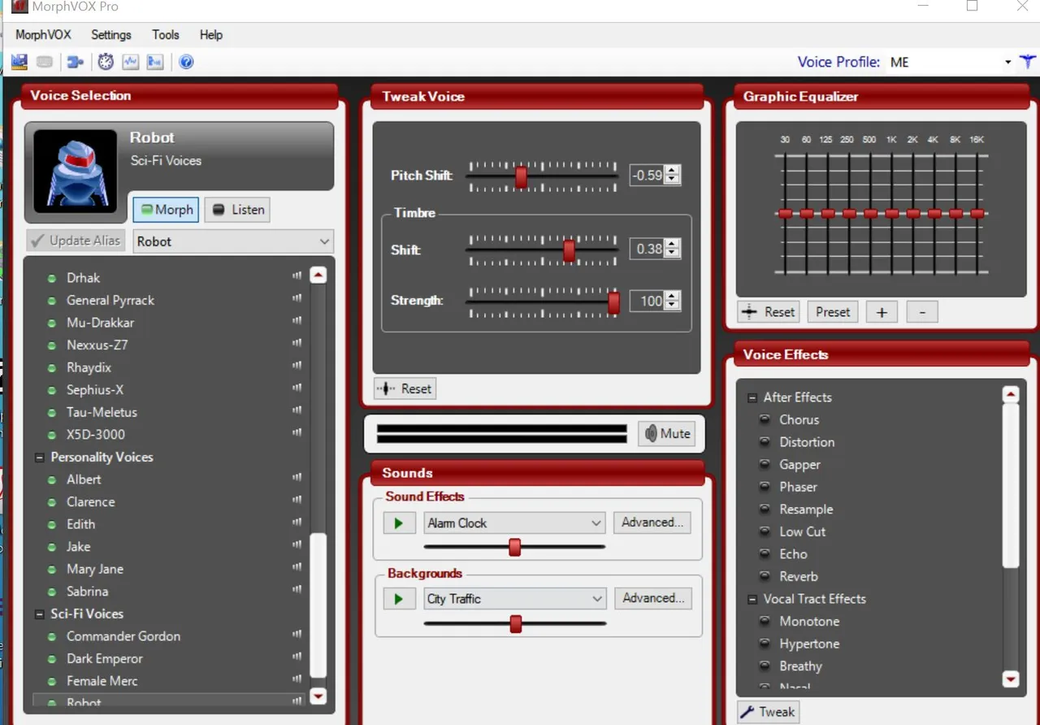Open help via the blue question-mark icon
This screenshot has width=1040, height=725.
click(x=186, y=62)
